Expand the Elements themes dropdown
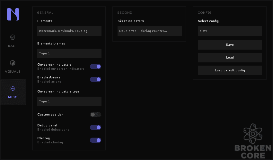This screenshot has width=273, height=160. 69,53
